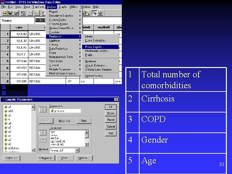Expand the Loglinear submenu
Image resolution: width=232 pixels, height=174 pixels.
click(x=63, y=40)
